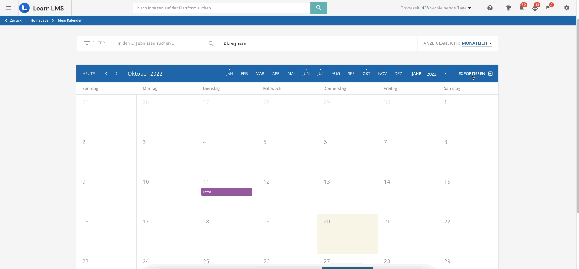
Task: Click the 'Dienstag' column header
Action: point(212,88)
